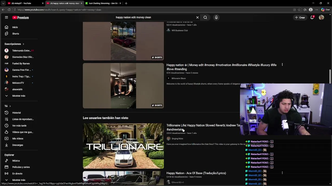The height and width of the screenshot is (186, 332).
Task: Open GhostGirl channel
Action: pos(177,182)
